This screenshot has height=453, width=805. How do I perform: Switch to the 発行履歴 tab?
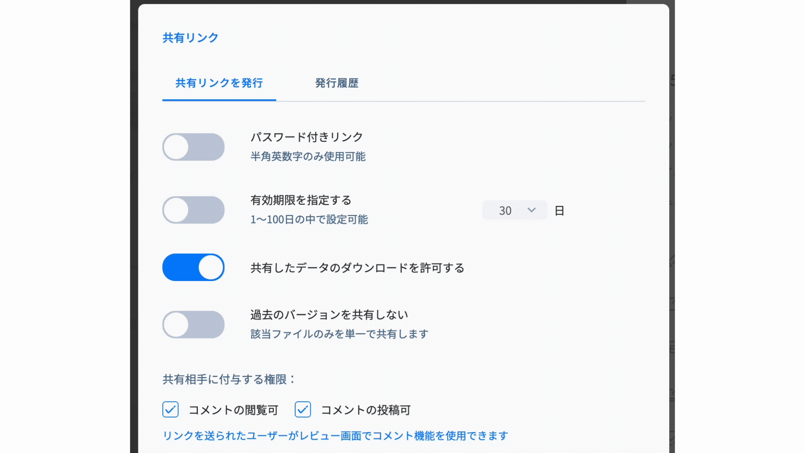click(336, 83)
